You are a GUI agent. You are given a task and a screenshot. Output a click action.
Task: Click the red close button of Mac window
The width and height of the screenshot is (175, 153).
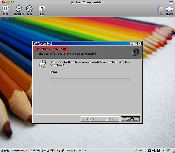click(x=3, y=2)
